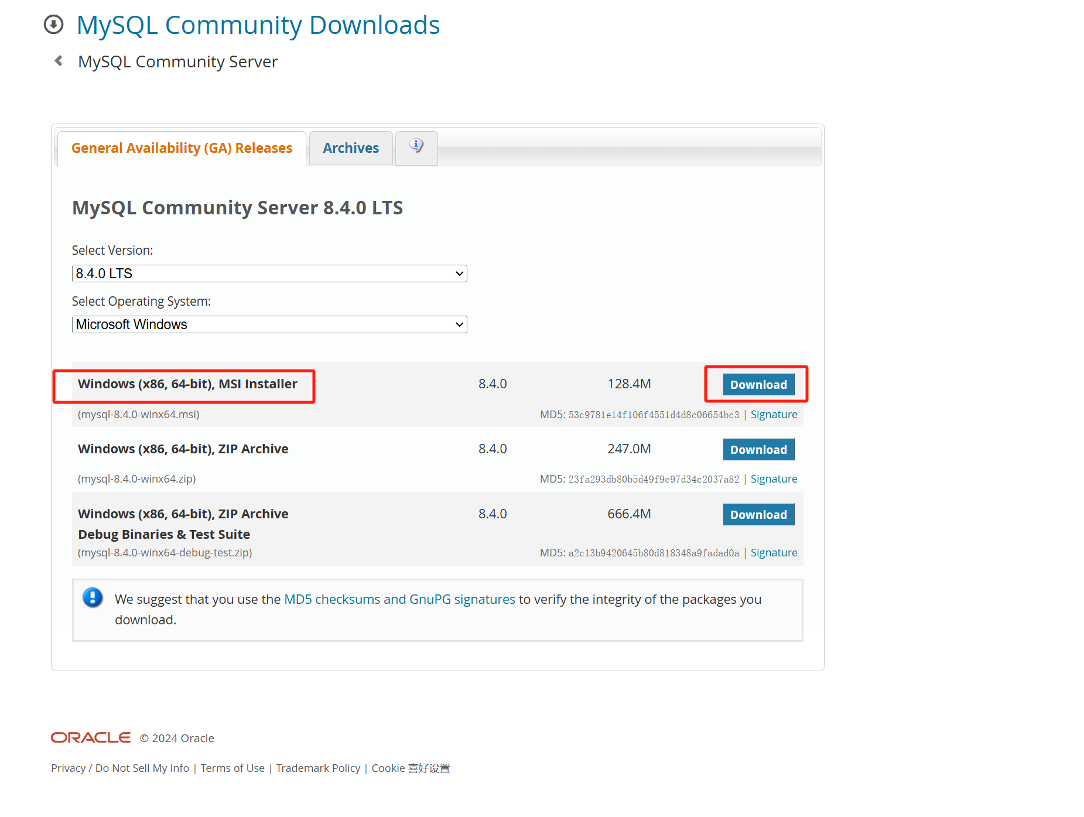Open Signature link for mysql-8.4.0-winx64.zip
Screen dimensions: 1084x817
tap(774, 479)
